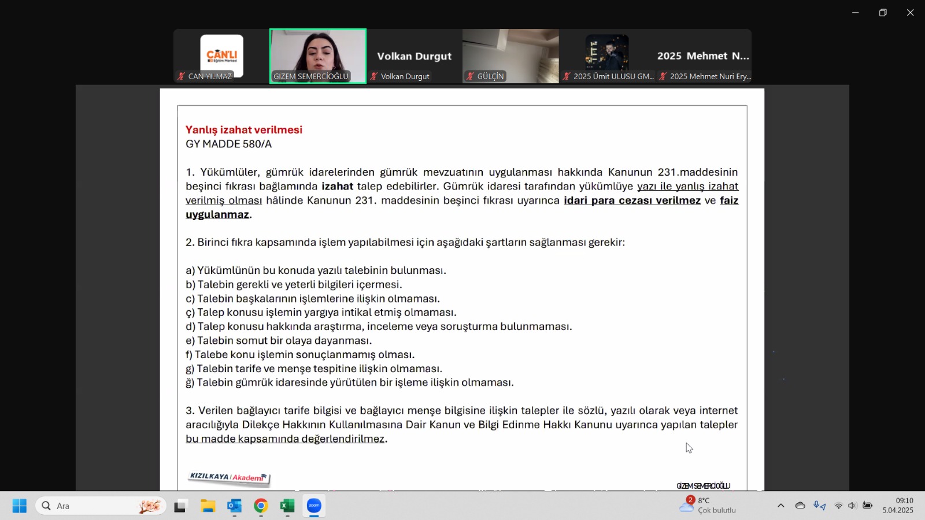Open the Wi-Fi network tray icon

pos(838,506)
